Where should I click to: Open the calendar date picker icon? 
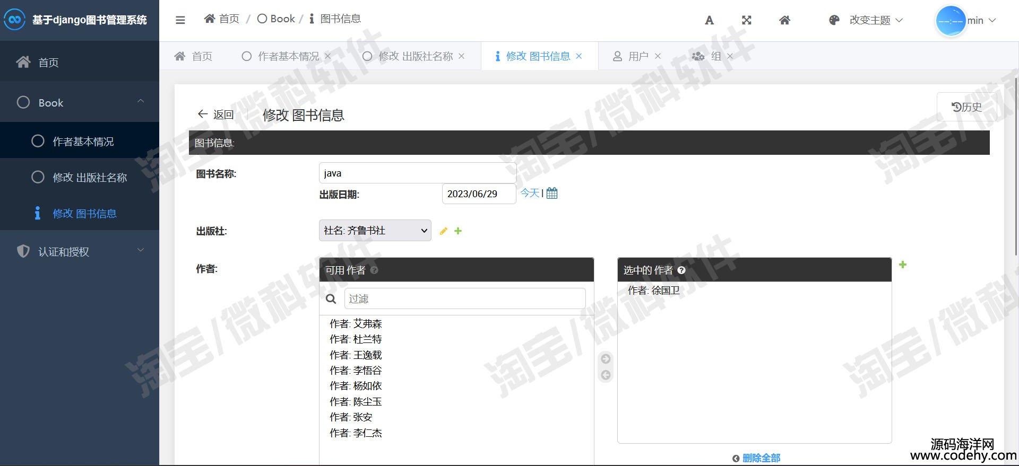pos(552,193)
